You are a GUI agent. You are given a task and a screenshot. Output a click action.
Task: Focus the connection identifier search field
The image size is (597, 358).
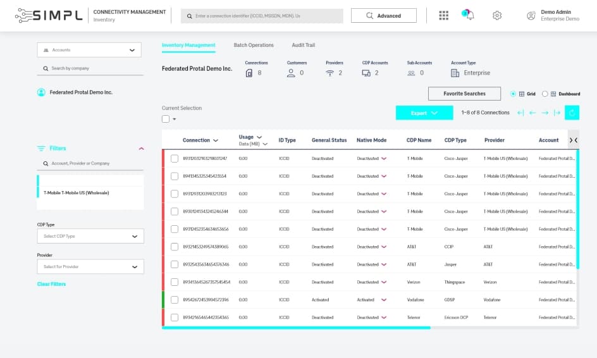[262, 16]
